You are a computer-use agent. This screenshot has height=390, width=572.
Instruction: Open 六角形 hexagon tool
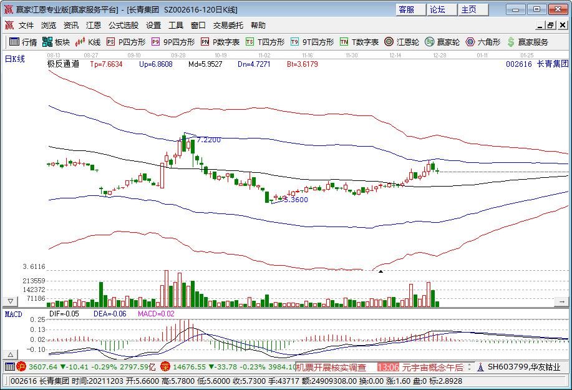point(483,42)
